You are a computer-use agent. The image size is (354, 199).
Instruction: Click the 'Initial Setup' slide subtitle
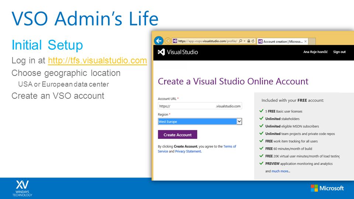[47, 45]
